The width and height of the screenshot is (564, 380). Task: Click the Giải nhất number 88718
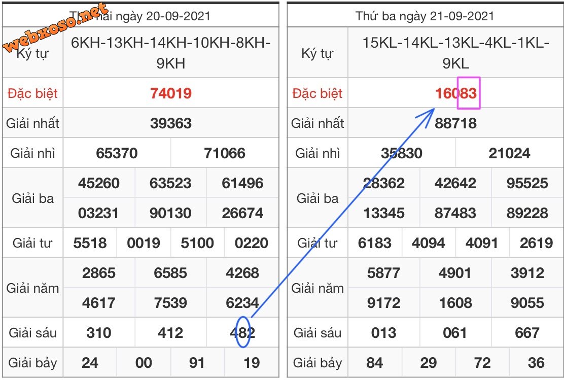point(455,123)
